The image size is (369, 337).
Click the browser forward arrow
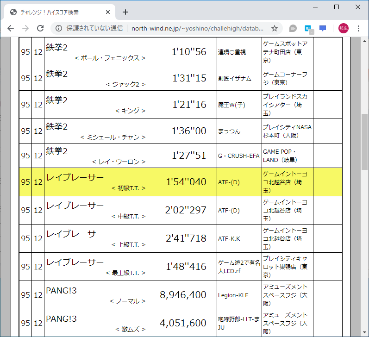point(25,29)
